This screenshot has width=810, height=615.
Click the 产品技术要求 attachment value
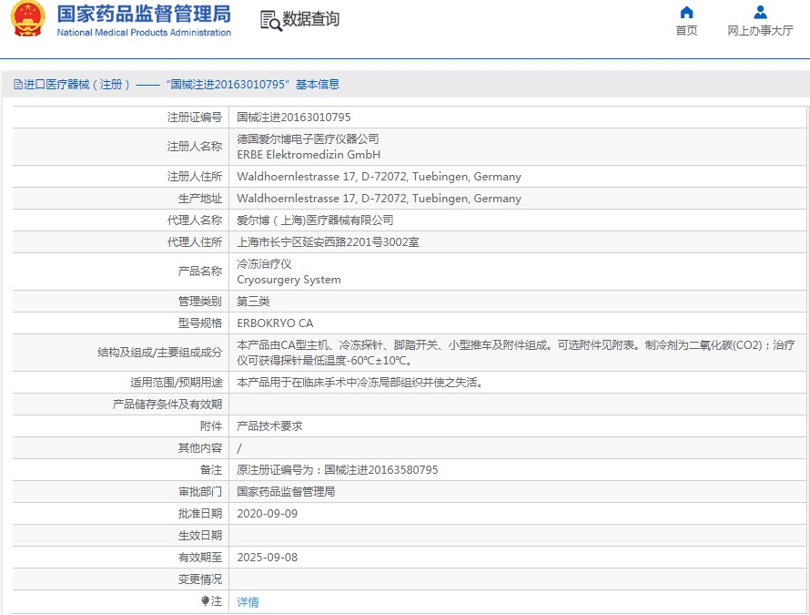269,426
